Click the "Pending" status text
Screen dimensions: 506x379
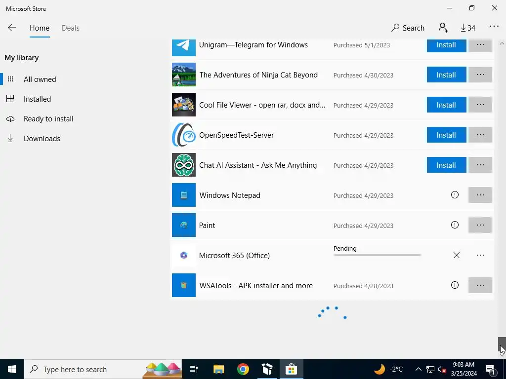click(344, 249)
